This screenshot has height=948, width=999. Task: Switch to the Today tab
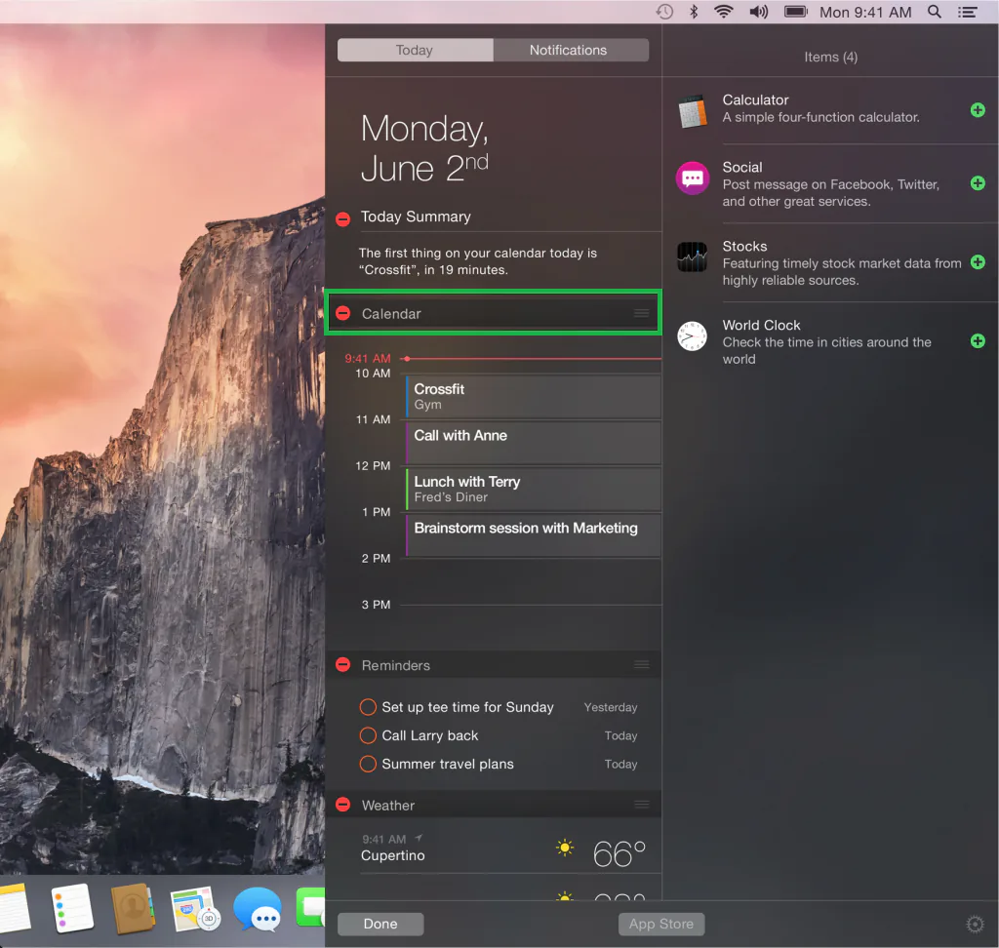click(x=415, y=50)
